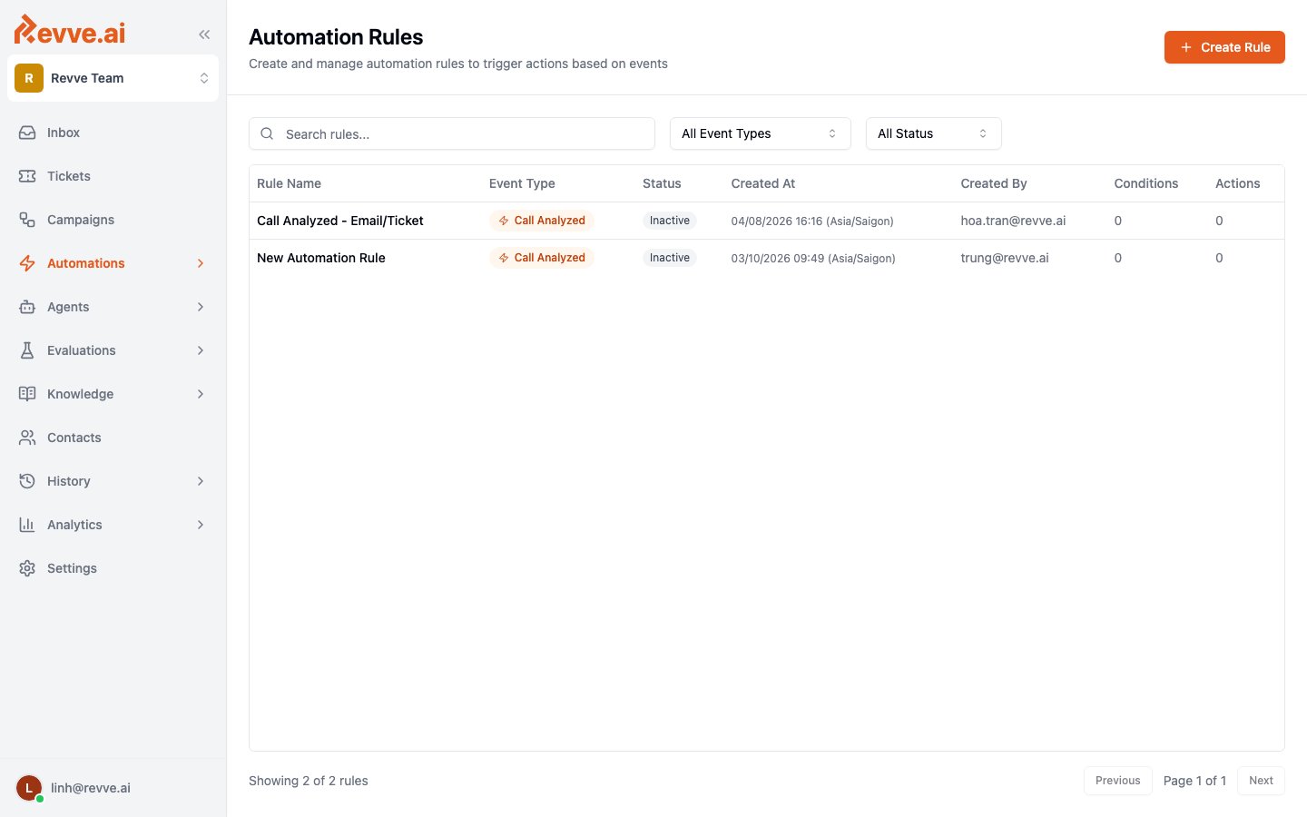Click the Conditions column header
The height and width of the screenshot is (817, 1307).
tap(1146, 183)
